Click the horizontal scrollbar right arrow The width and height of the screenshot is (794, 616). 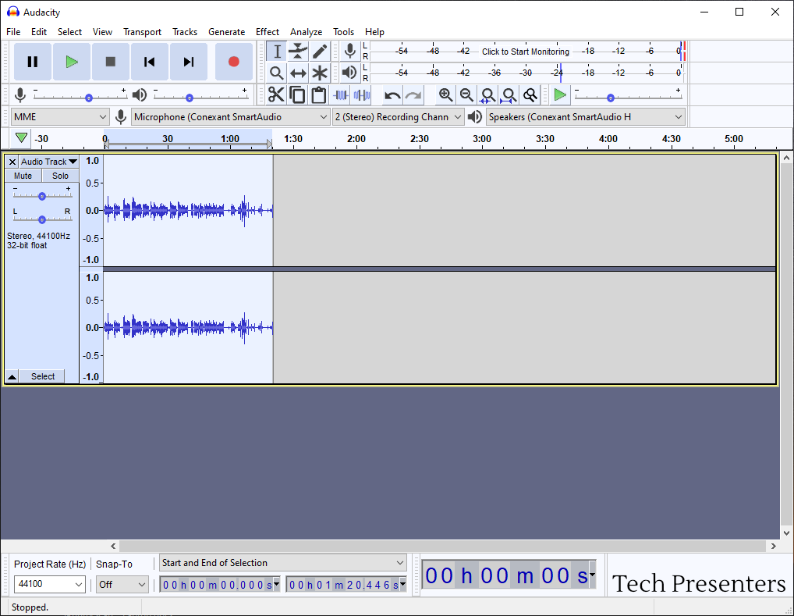click(x=773, y=546)
